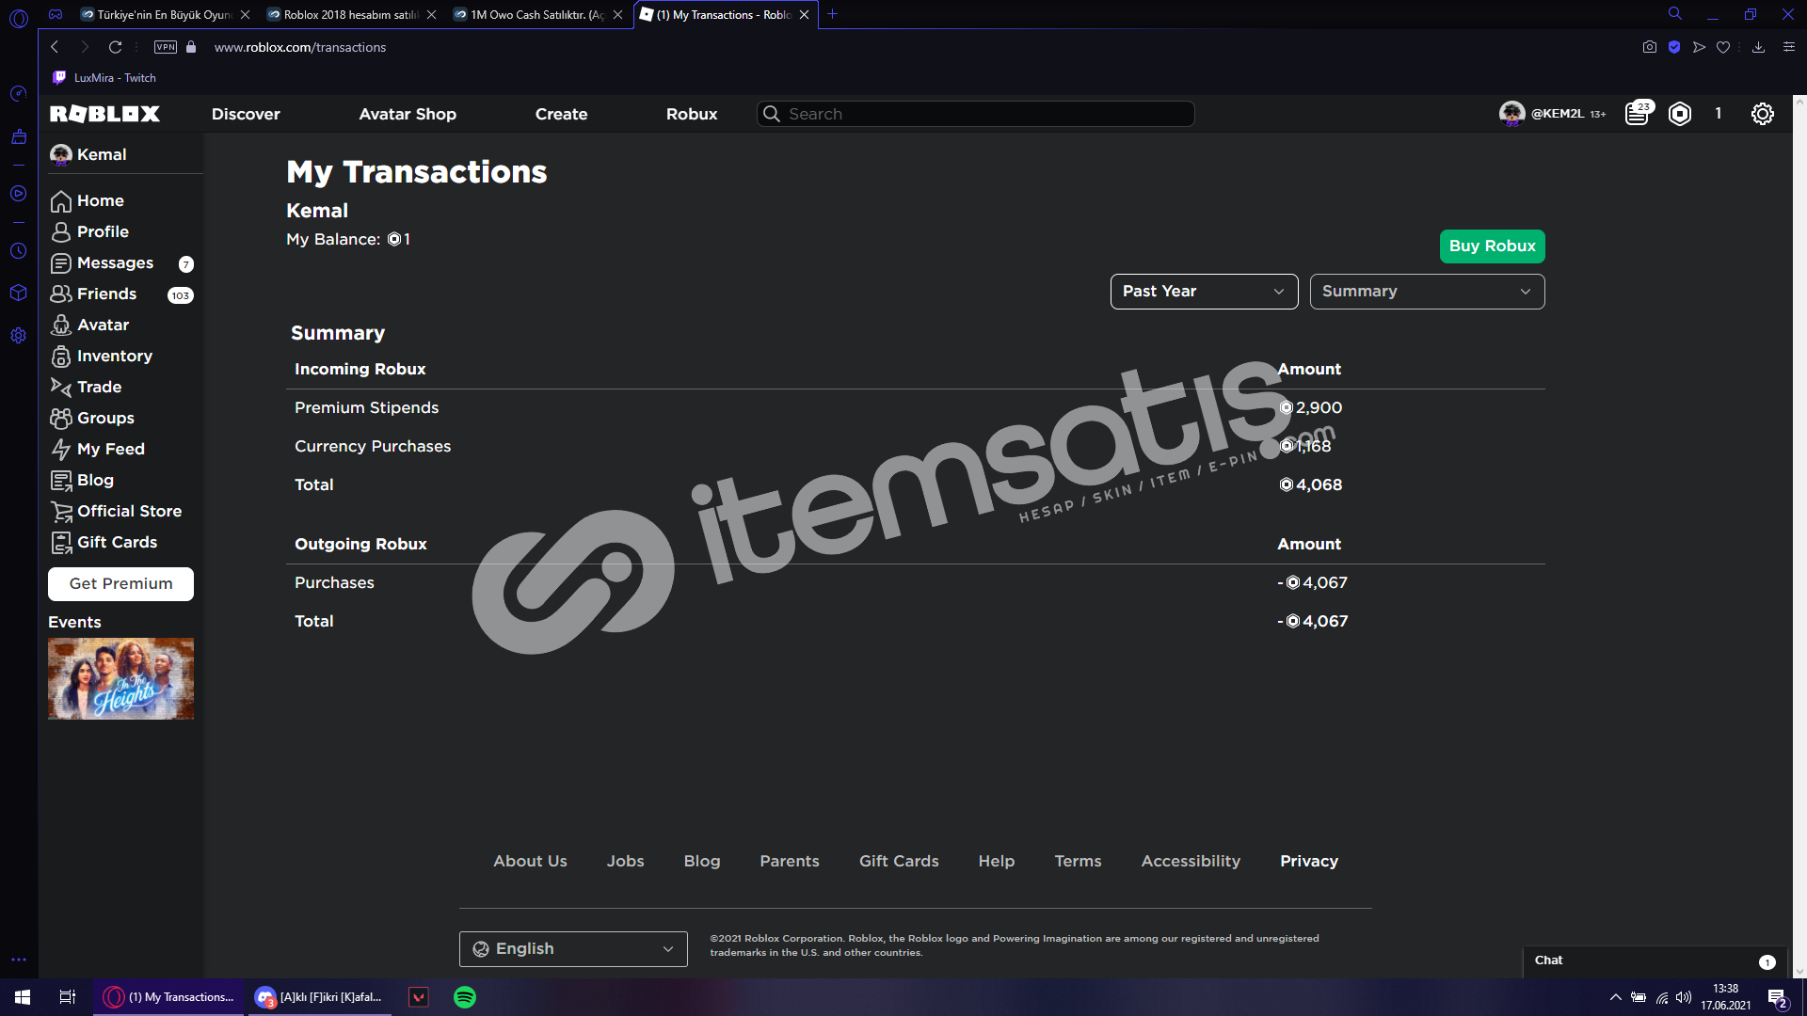
Task: Open the browser easy setup menu
Action: tap(1788, 47)
